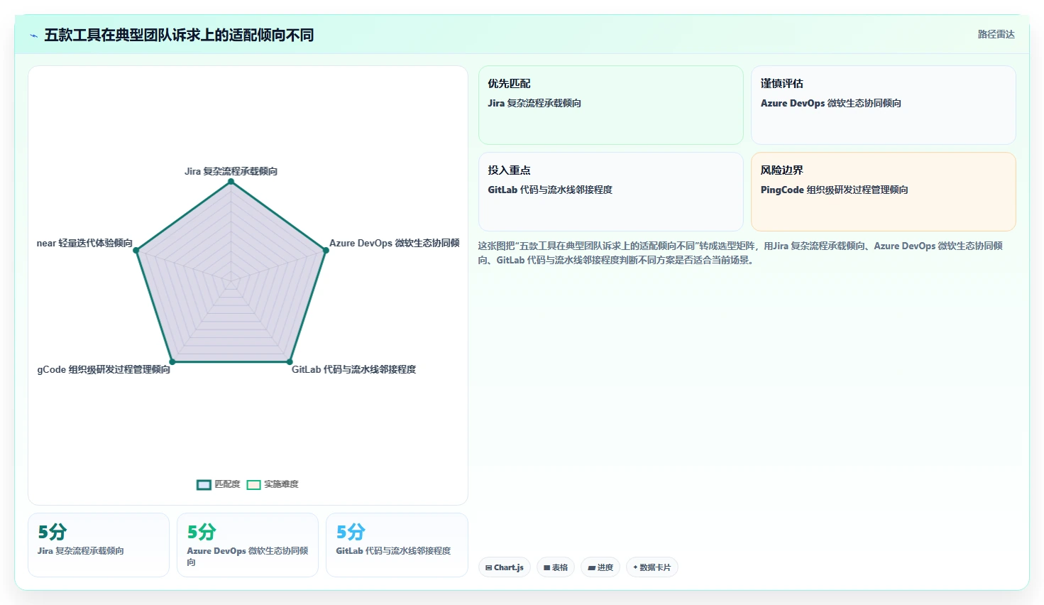Click the 实施难度 legend color box
The width and height of the screenshot is (1044, 605).
coord(253,485)
